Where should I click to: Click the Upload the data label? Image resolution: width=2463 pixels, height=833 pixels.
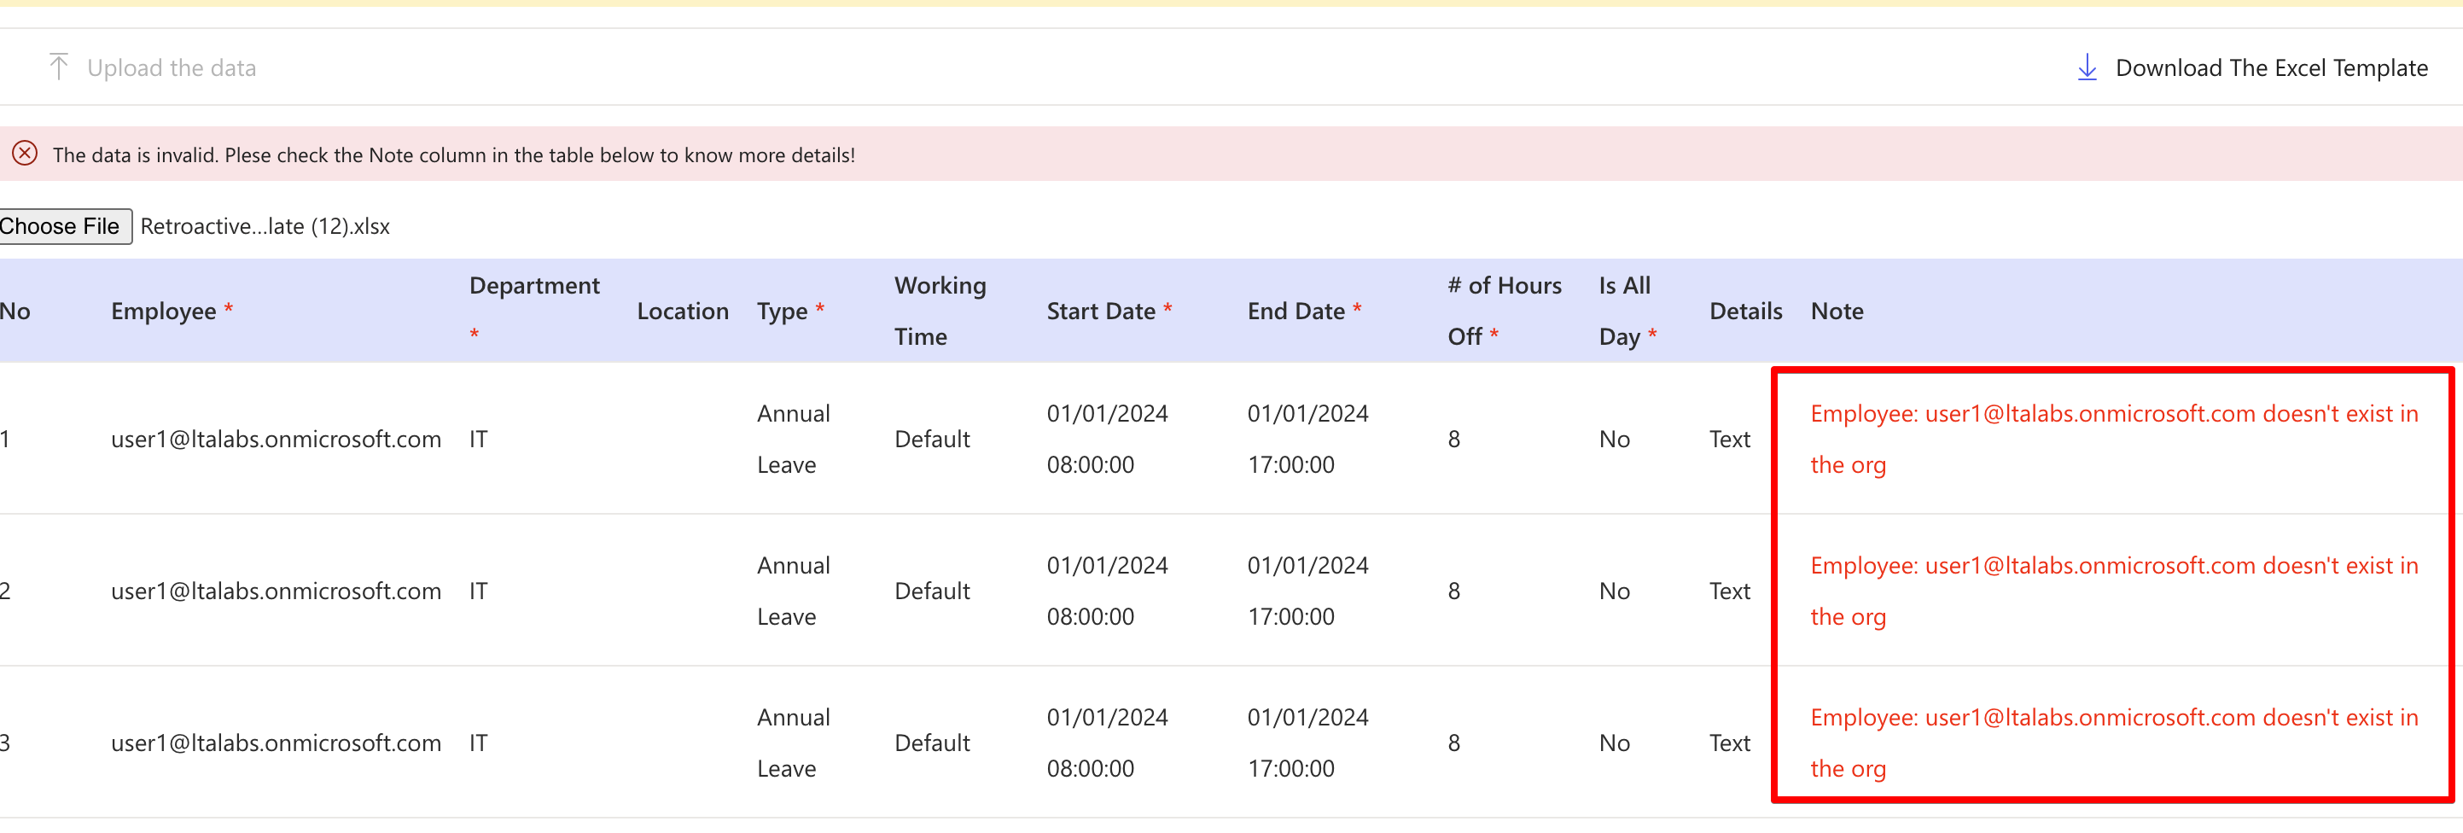(x=172, y=68)
